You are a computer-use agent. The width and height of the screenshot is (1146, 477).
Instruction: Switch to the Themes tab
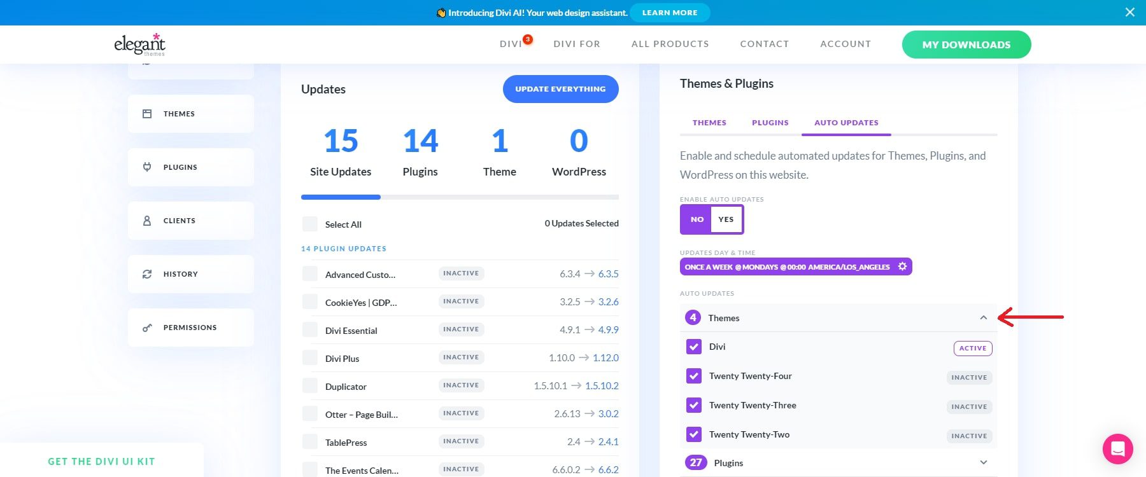709,123
